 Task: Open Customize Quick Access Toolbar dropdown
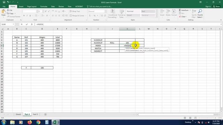18,2
